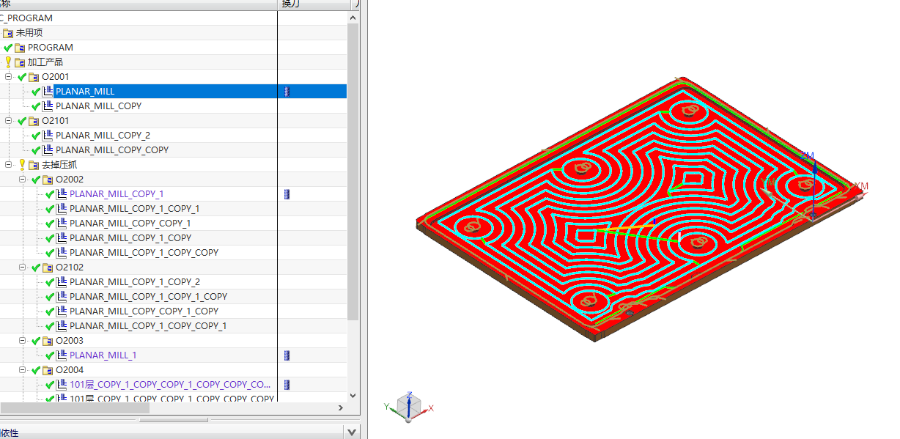Collapse the O2003 program group

coord(23,341)
